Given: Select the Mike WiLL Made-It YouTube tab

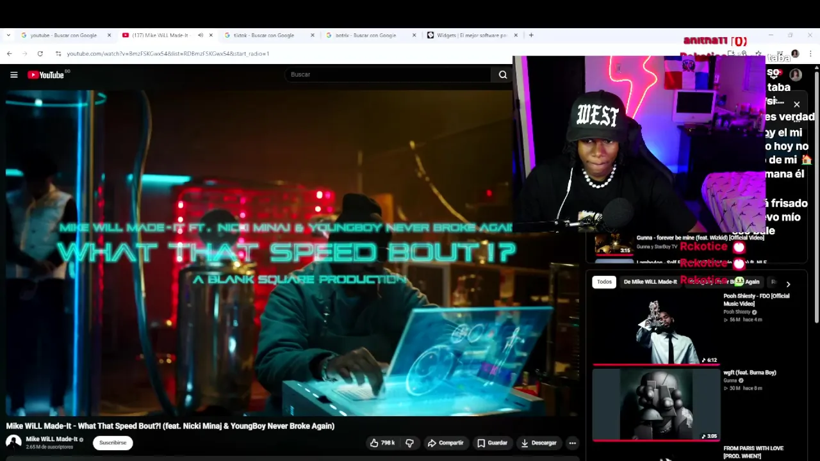Looking at the screenshot, I should coord(160,35).
